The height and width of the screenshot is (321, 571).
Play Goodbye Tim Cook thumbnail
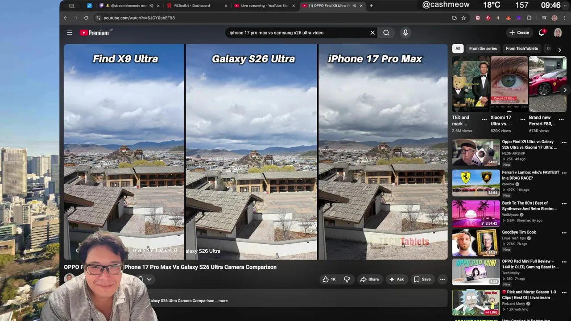(476, 243)
